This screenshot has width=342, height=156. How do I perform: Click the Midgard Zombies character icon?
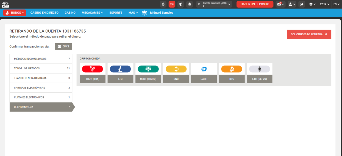click(x=144, y=13)
